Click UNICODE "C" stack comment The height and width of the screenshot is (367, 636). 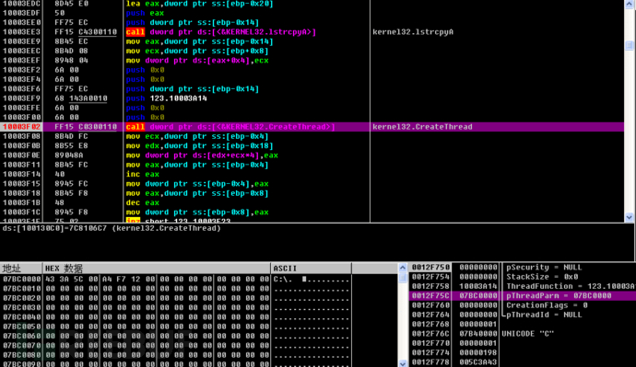(x=528, y=334)
